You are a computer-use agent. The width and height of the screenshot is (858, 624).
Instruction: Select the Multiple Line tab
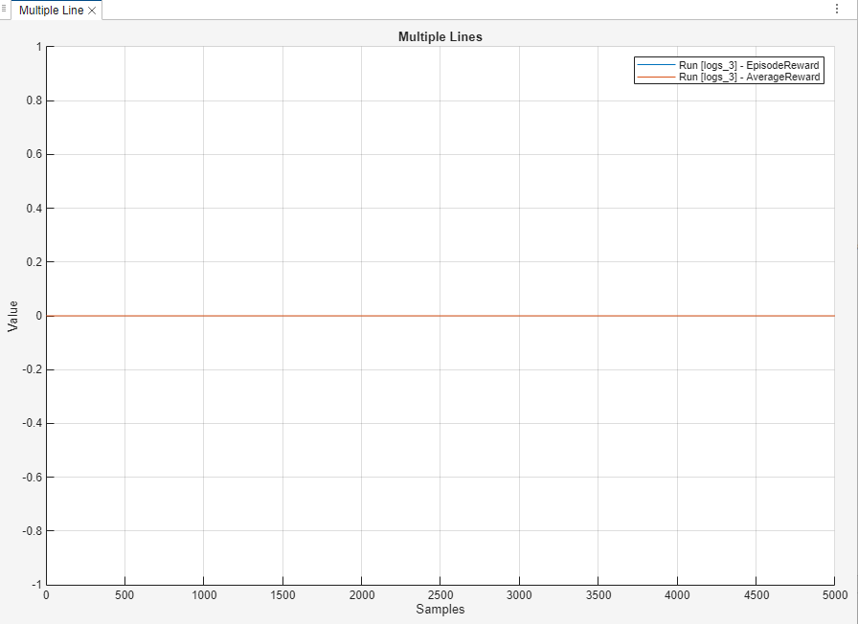[x=52, y=11]
